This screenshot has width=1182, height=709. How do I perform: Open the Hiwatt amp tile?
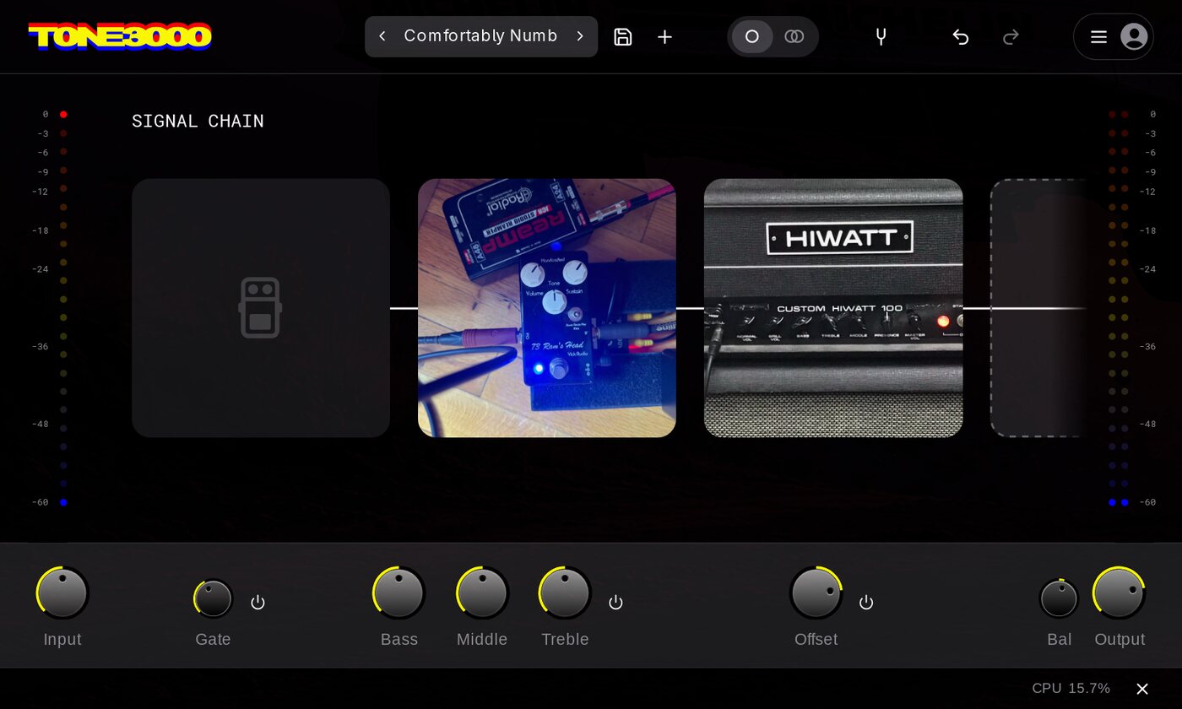click(833, 308)
